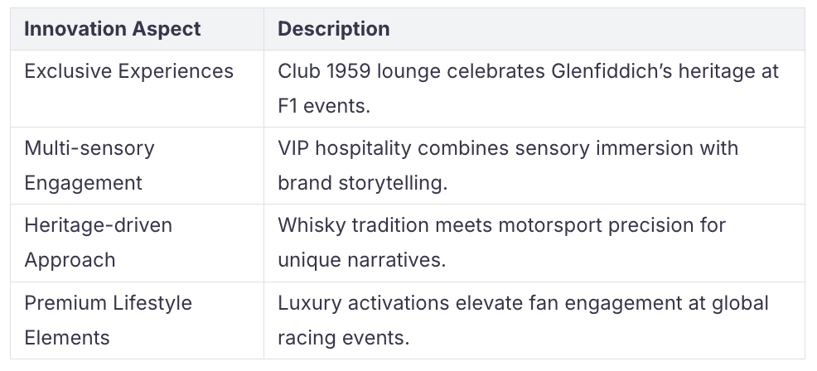817x371 pixels.
Task: Click the Innovation Aspect column header
Action: point(112,29)
